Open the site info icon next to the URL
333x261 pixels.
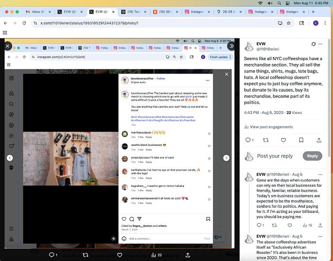point(36,23)
